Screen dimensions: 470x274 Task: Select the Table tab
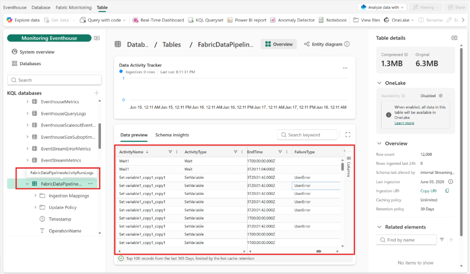[x=102, y=7]
